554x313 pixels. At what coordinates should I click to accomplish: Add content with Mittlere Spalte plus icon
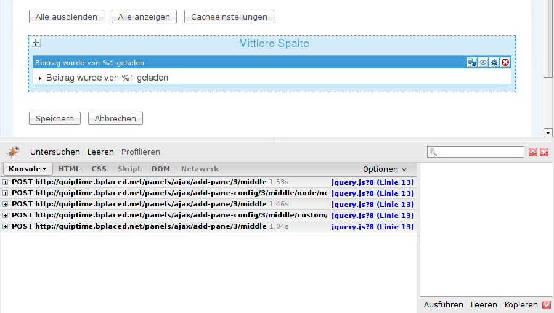36,43
